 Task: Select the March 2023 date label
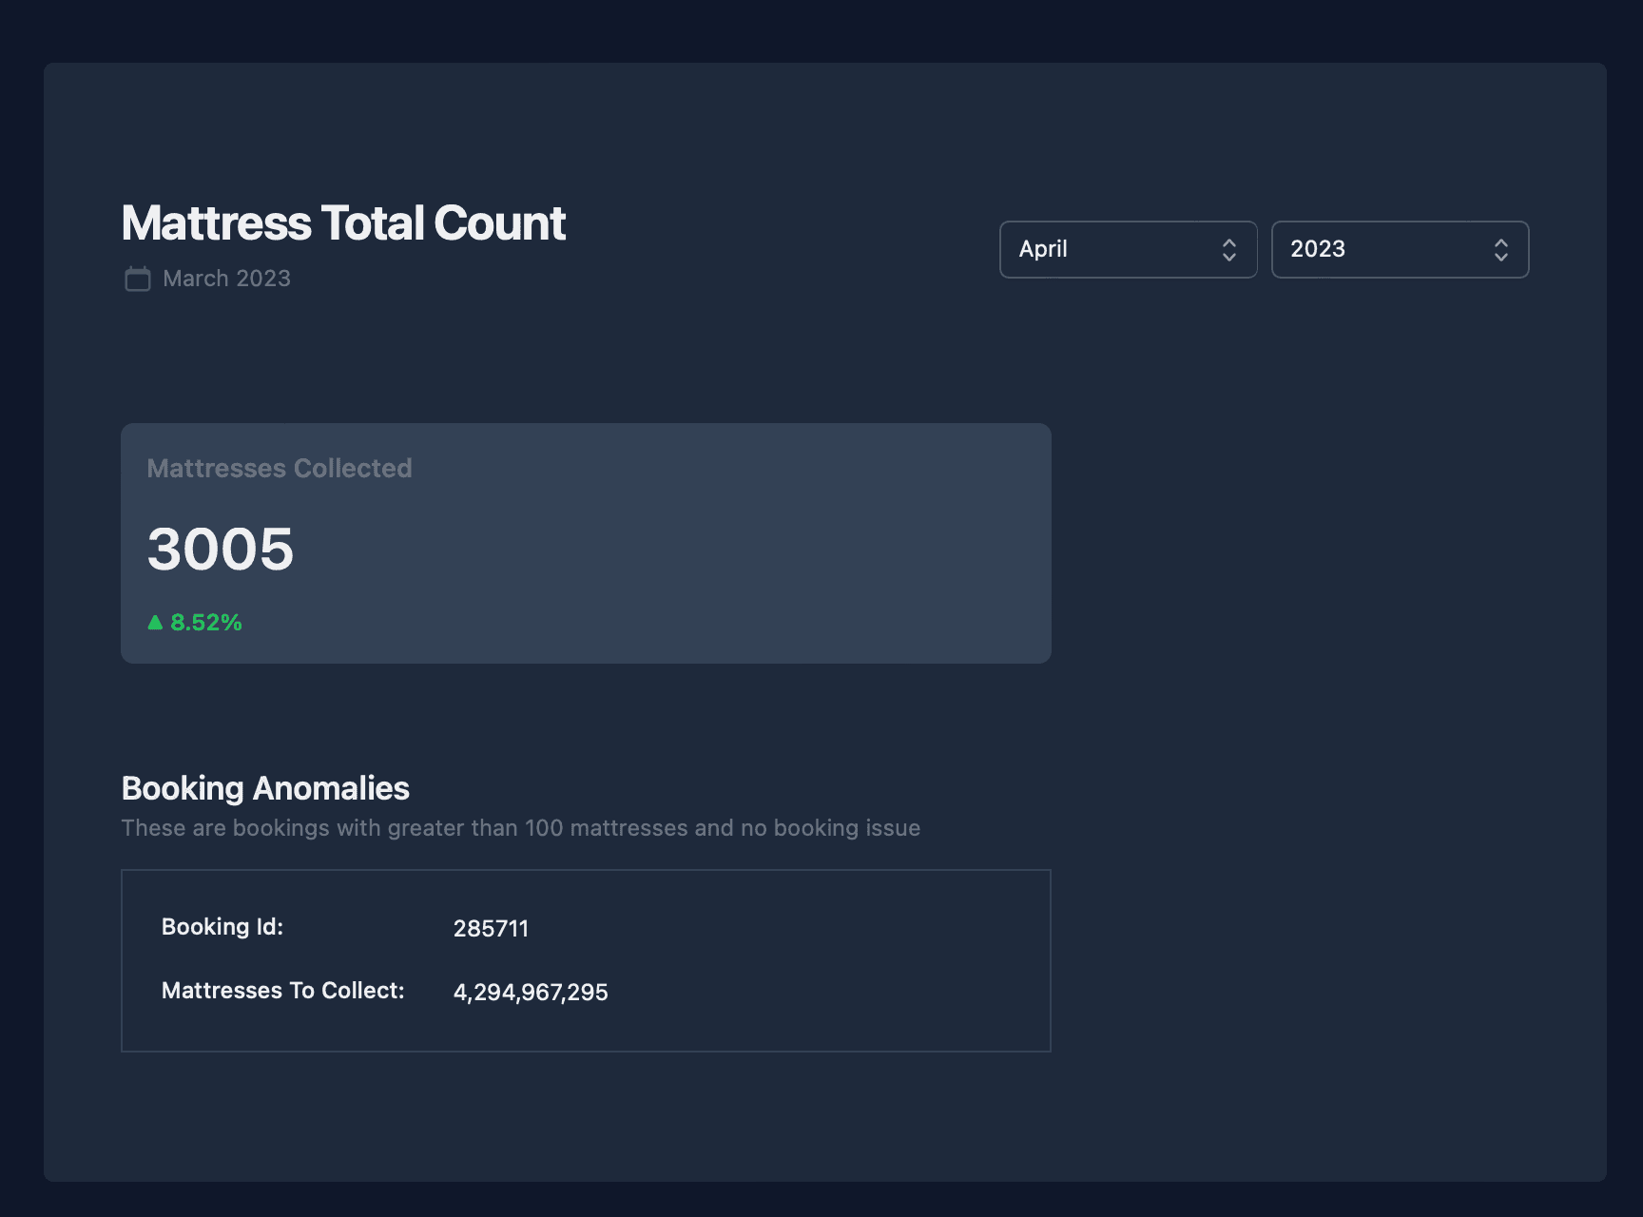tap(226, 279)
